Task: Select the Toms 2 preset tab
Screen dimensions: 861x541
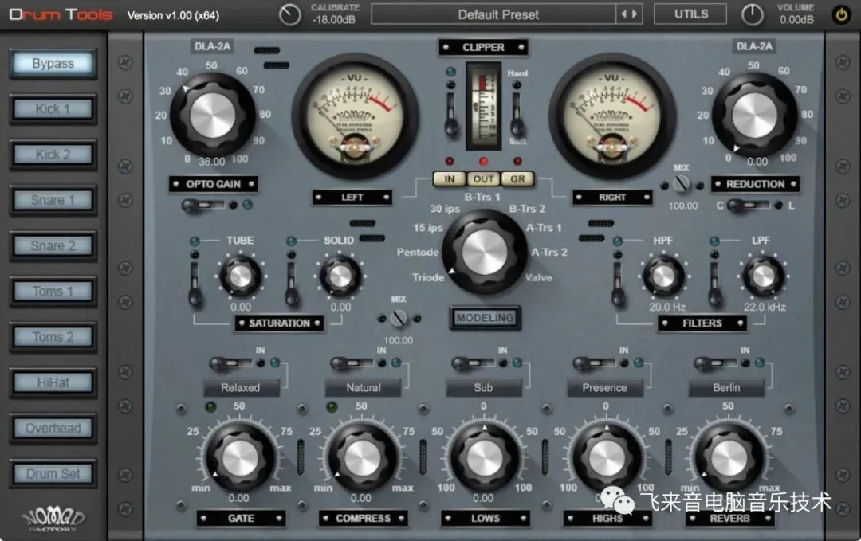Action: 53,337
